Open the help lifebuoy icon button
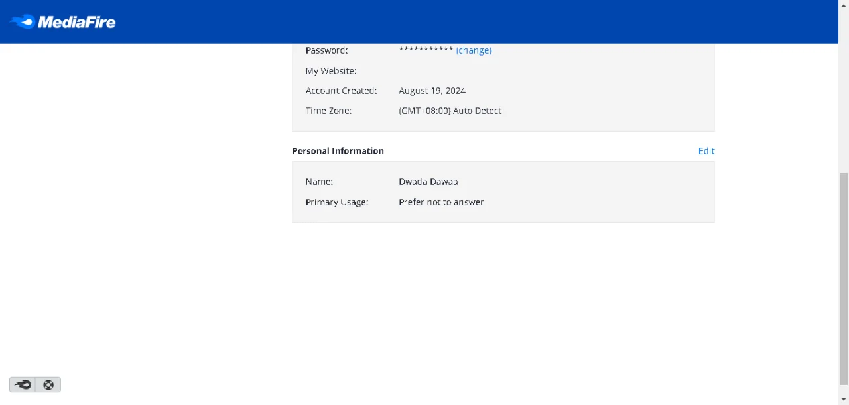Image resolution: width=849 pixels, height=405 pixels. tap(48, 384)
